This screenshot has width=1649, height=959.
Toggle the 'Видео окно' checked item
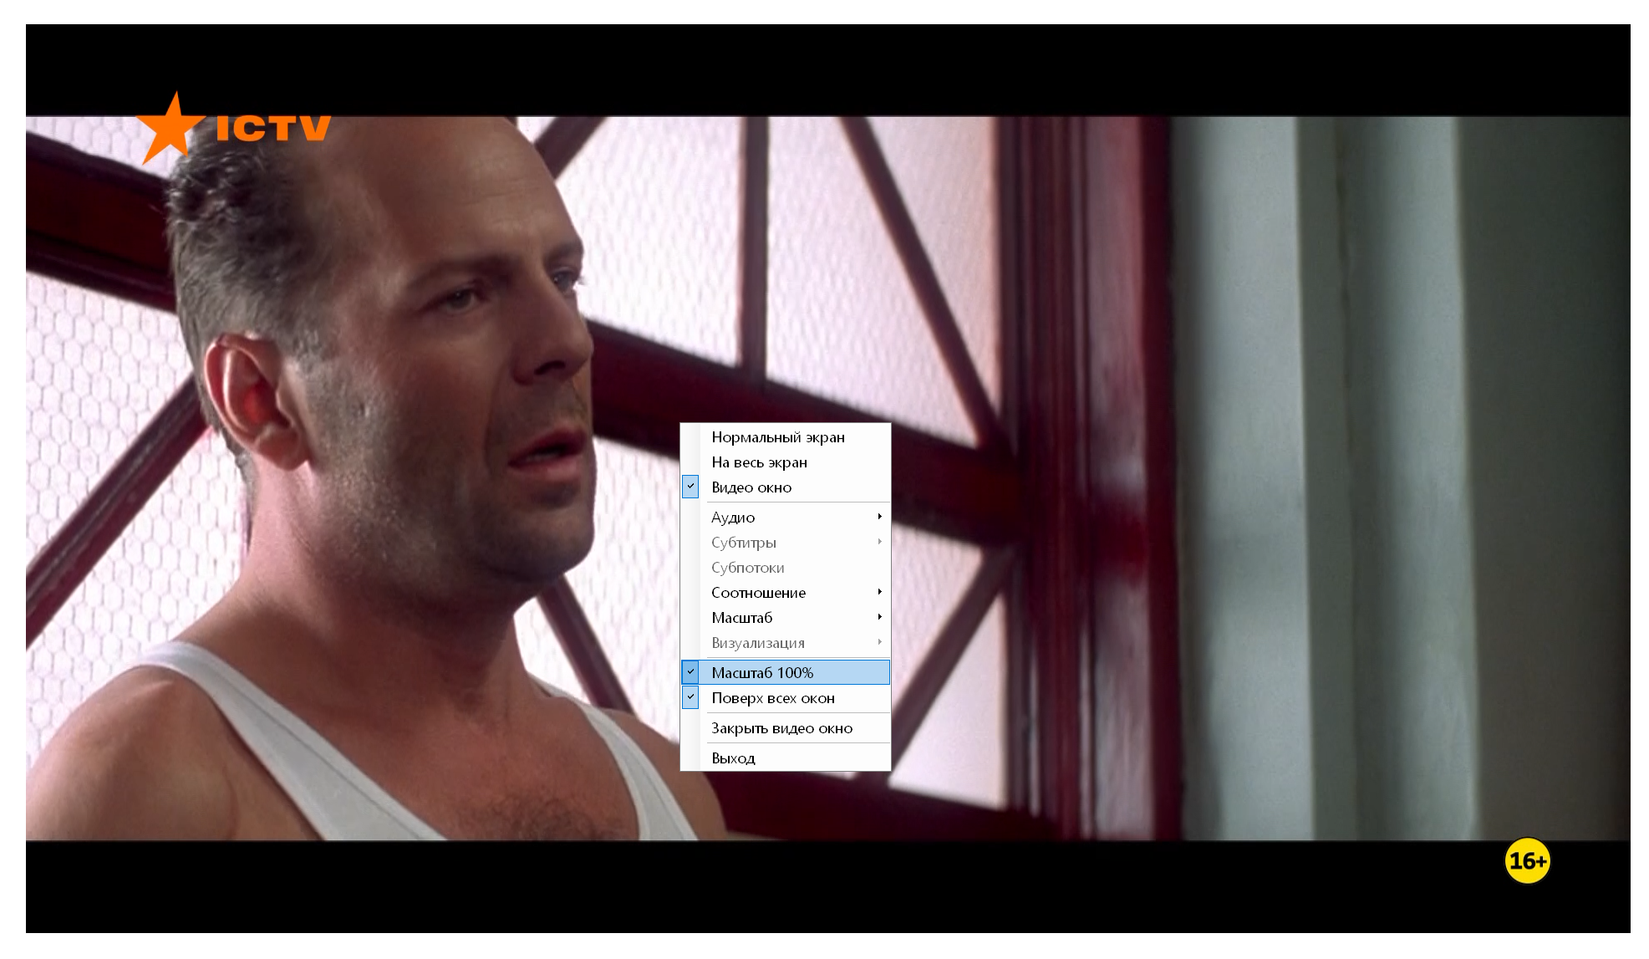(x=751, y=487)
